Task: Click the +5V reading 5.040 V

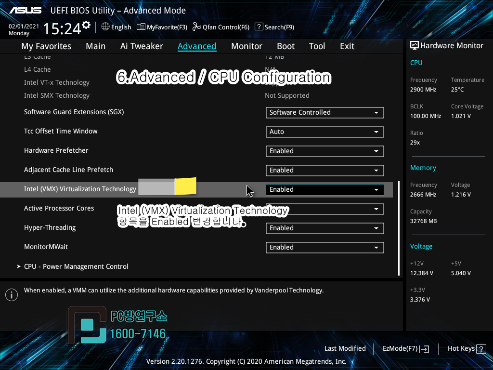Action: coord(461,273)
